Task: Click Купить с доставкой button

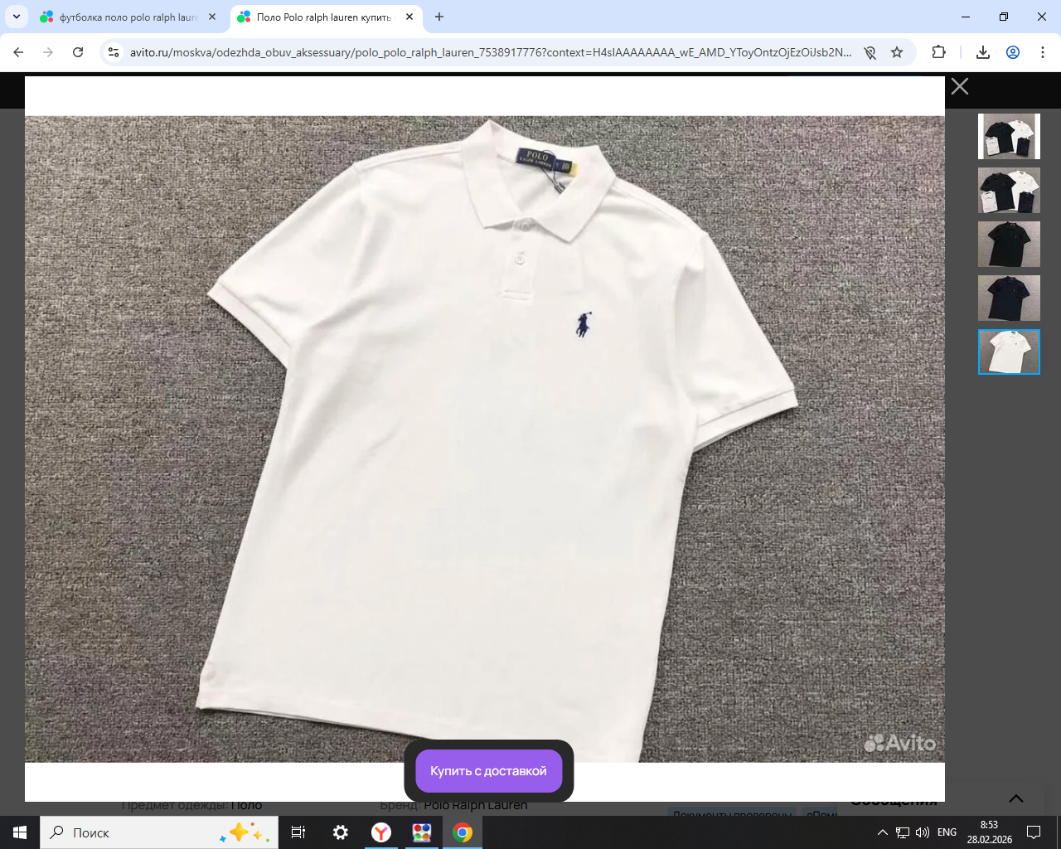Action: point(488,771)
